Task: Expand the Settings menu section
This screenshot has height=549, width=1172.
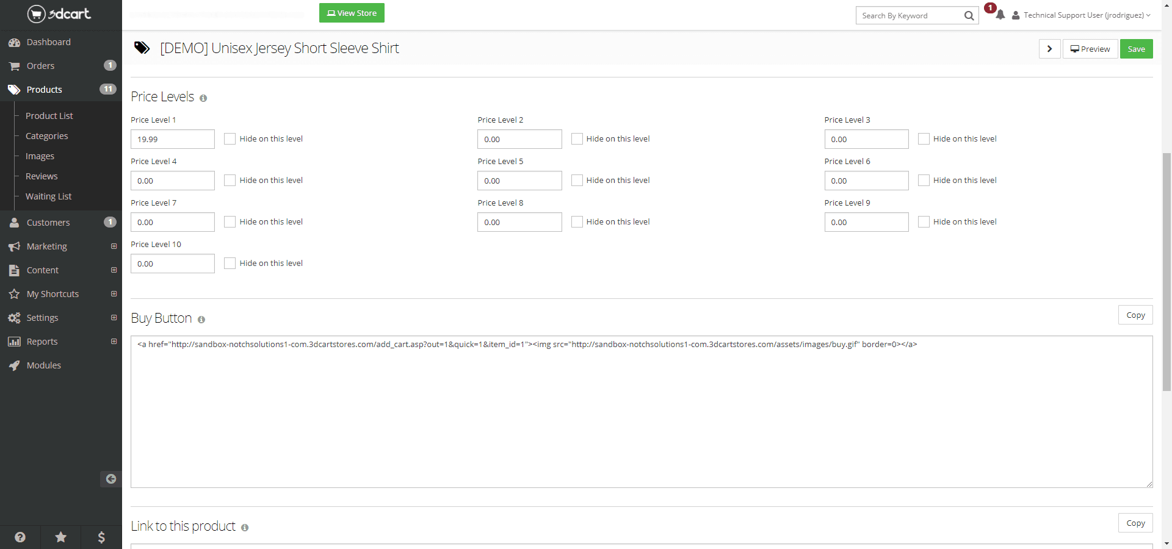Action: coord(114,318)
